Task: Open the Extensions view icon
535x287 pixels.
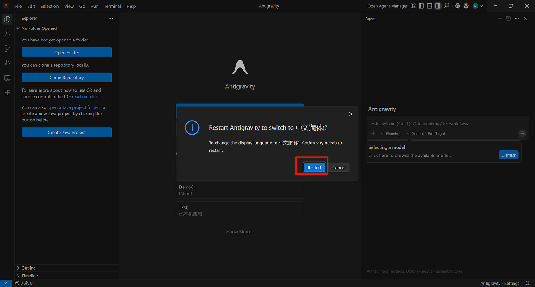Action: click(7, 93)
